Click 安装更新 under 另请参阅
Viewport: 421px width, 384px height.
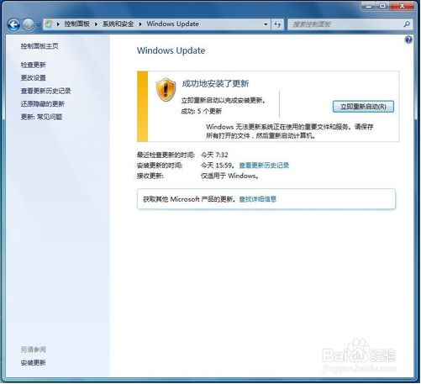(x=33, y=363)
